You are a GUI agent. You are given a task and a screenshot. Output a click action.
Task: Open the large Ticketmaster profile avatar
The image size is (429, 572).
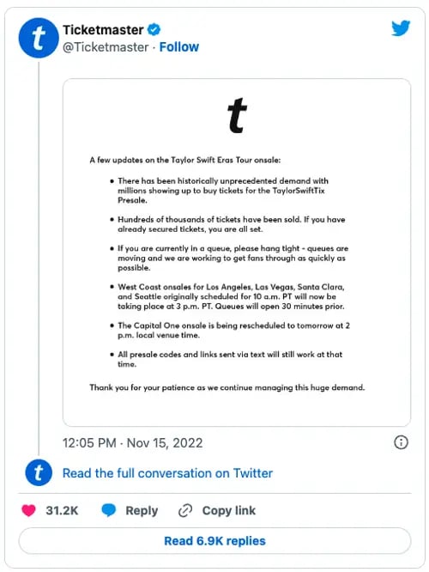(39, 38)
